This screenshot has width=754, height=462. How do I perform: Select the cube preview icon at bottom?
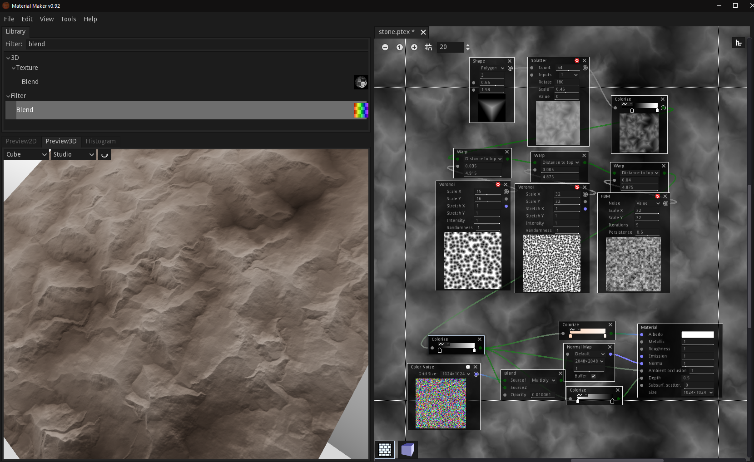(x=407, y=450)
